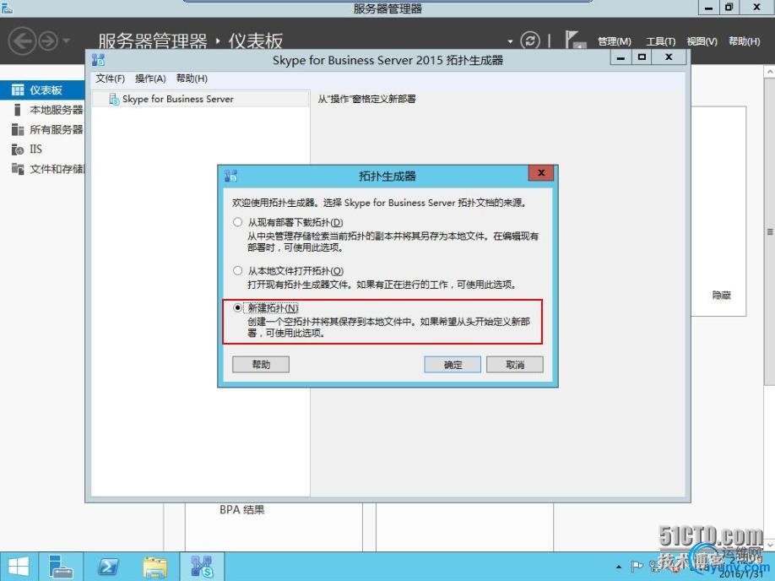Cancel the dialog with 取消 button

point(514,365)
